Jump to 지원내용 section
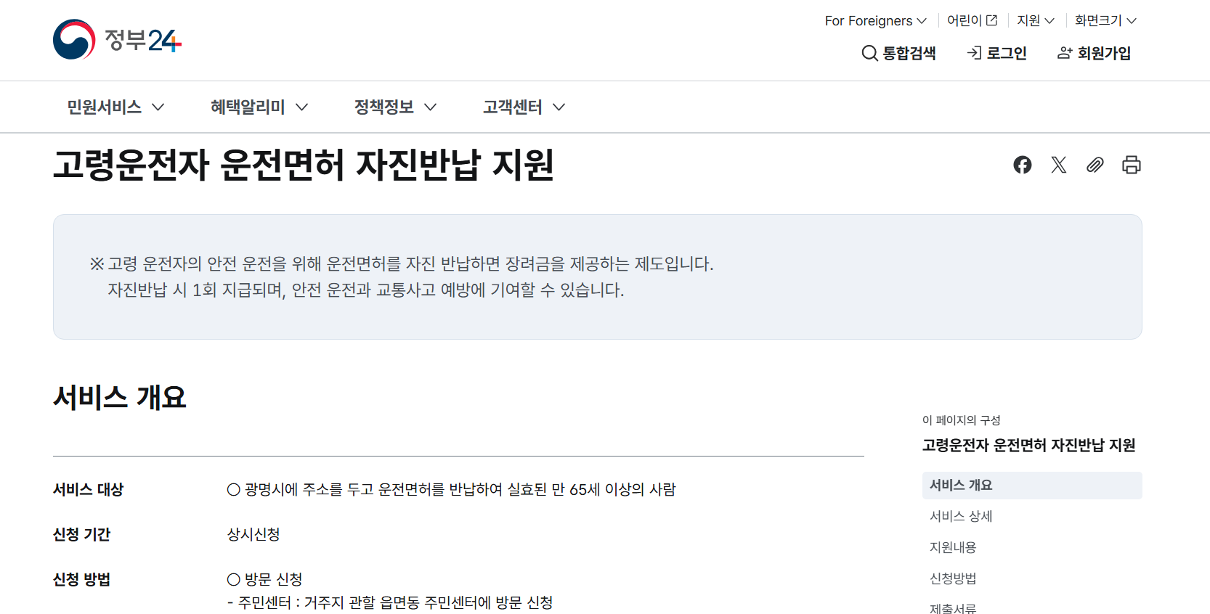1210x614 pixels. [953, 547]
